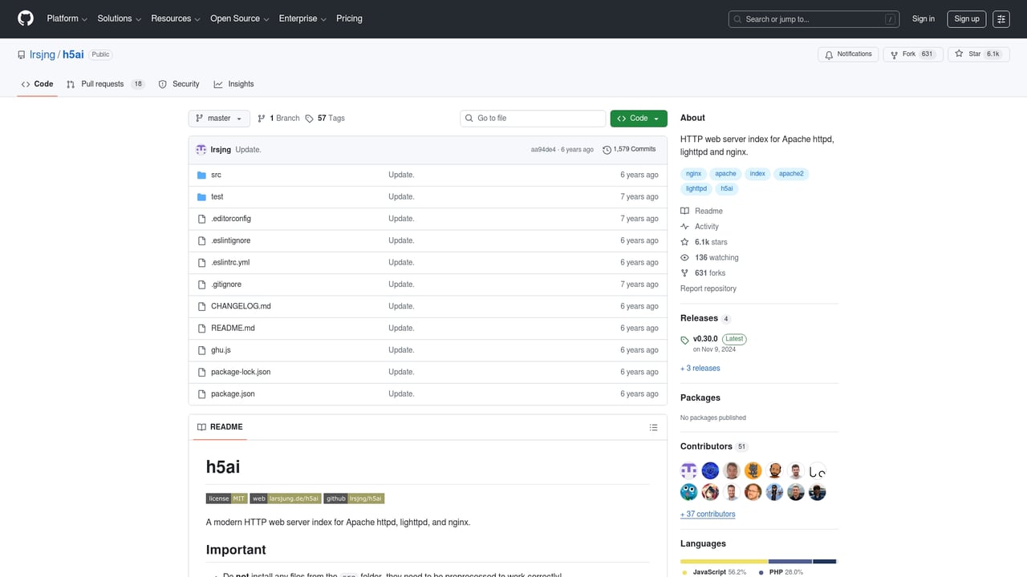Expand the master branch dropdown

pos(219,119)
